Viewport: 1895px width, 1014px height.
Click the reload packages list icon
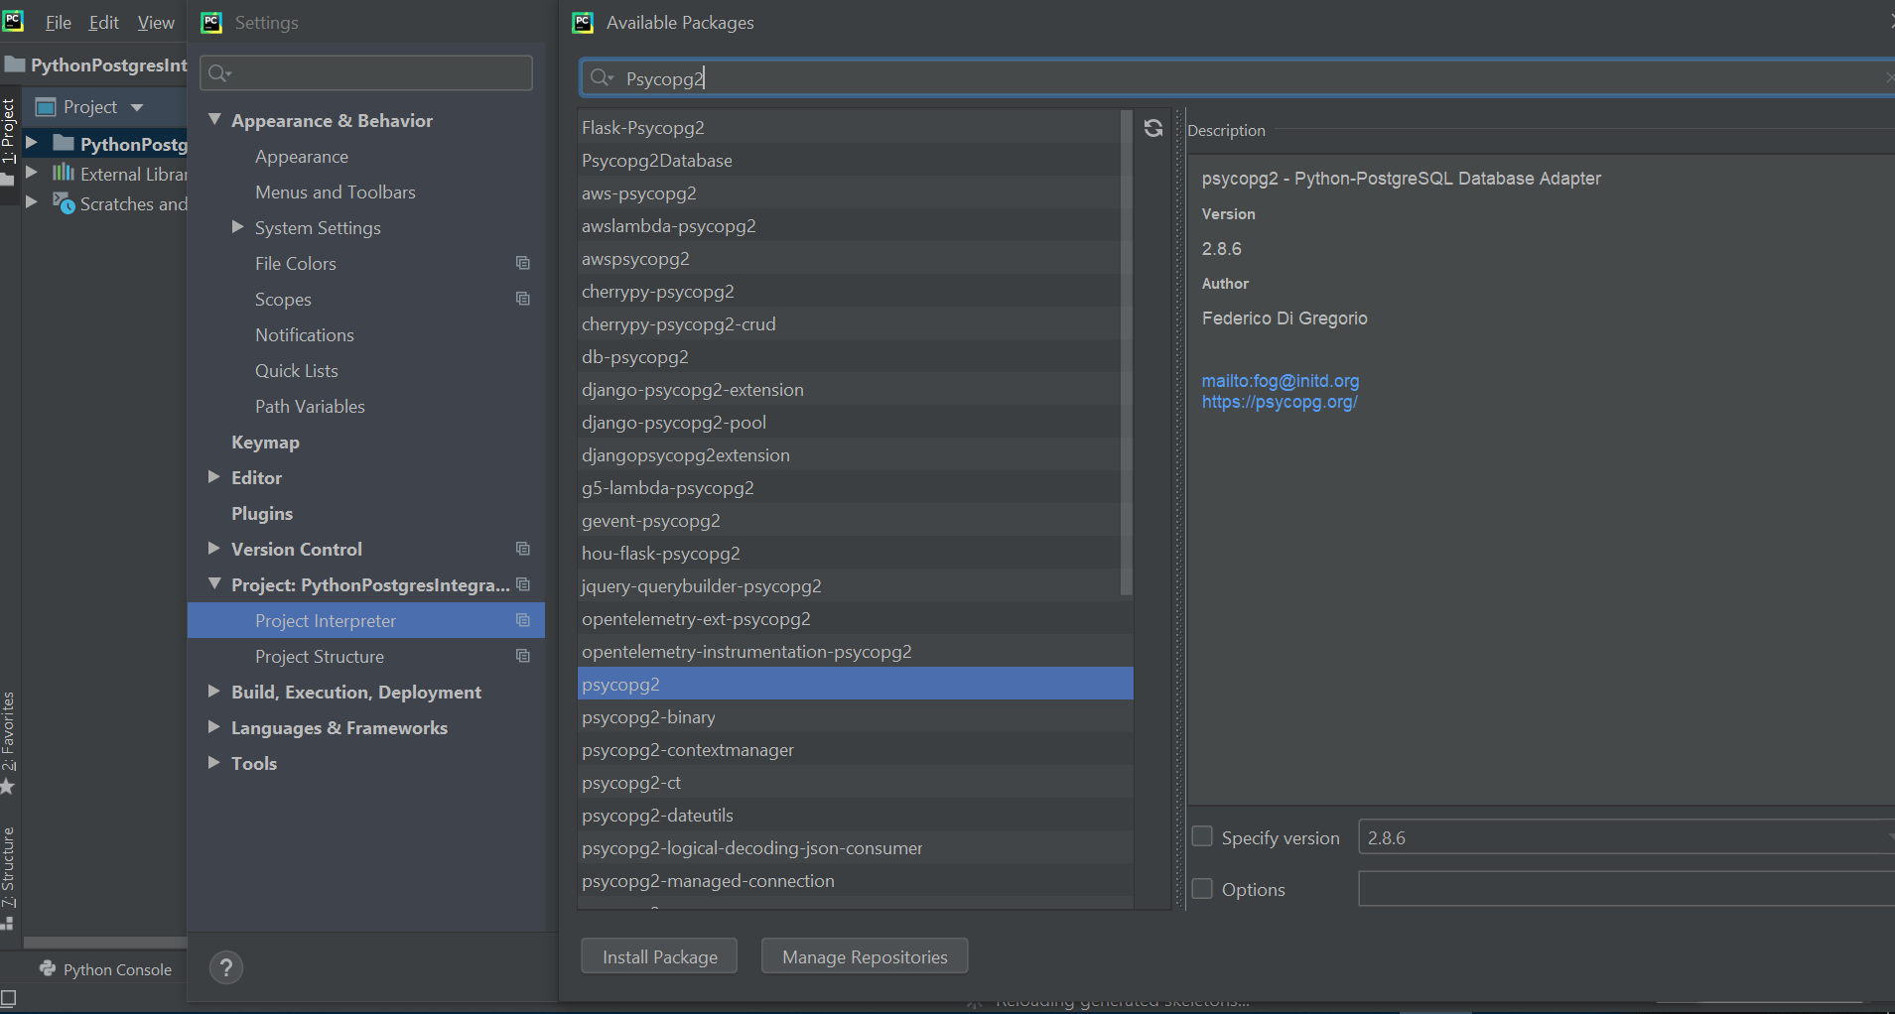click(1152, 128)
